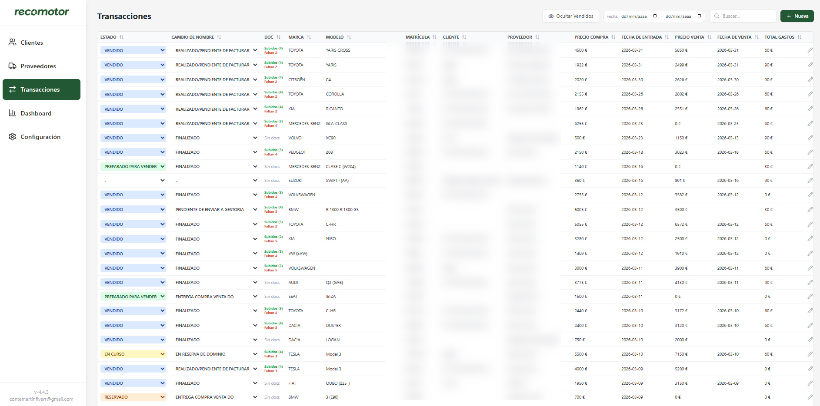The width and height of the screenshot is (820, 406).
Task: Open cambio de nombre dropdown for BMW R 1300
Action: coord(216,209)
